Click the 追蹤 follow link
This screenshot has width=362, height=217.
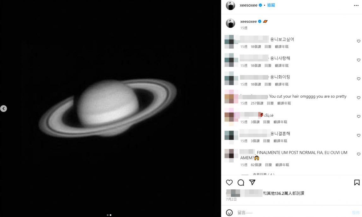click(271, 5)
